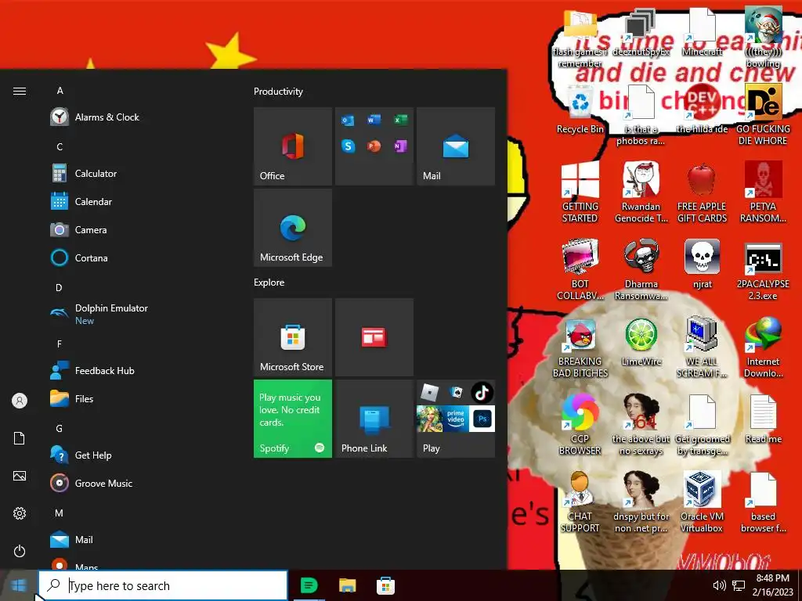The width and height of the screenshot is (802, 601).
Task: Select the njrat desktop icon
Action: [702, 264]
